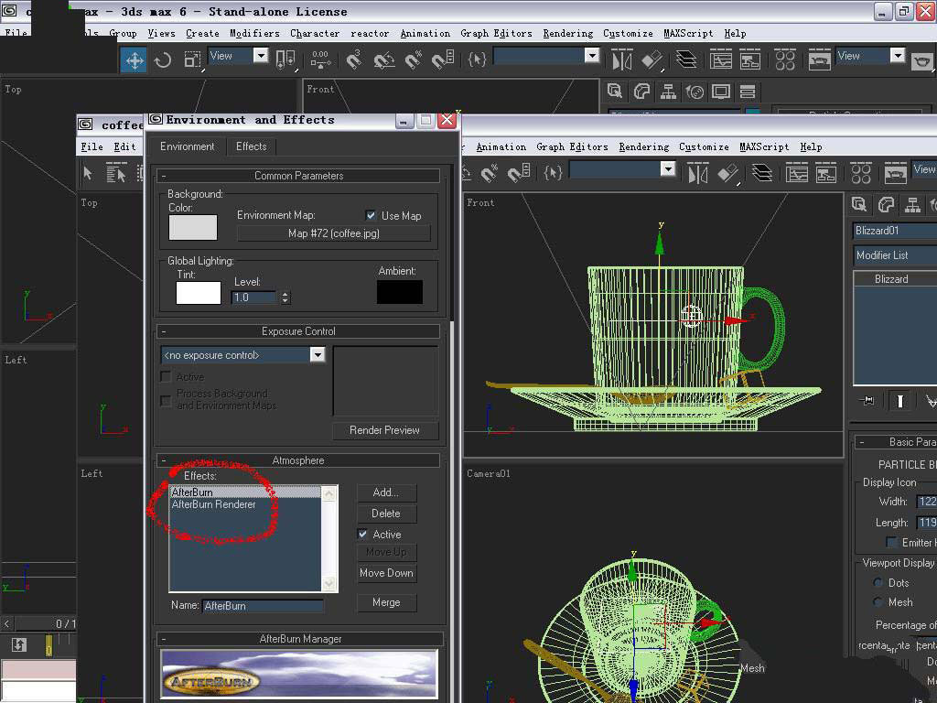
Task: Open the Rendering menu in front window
Action: [643, 146]
